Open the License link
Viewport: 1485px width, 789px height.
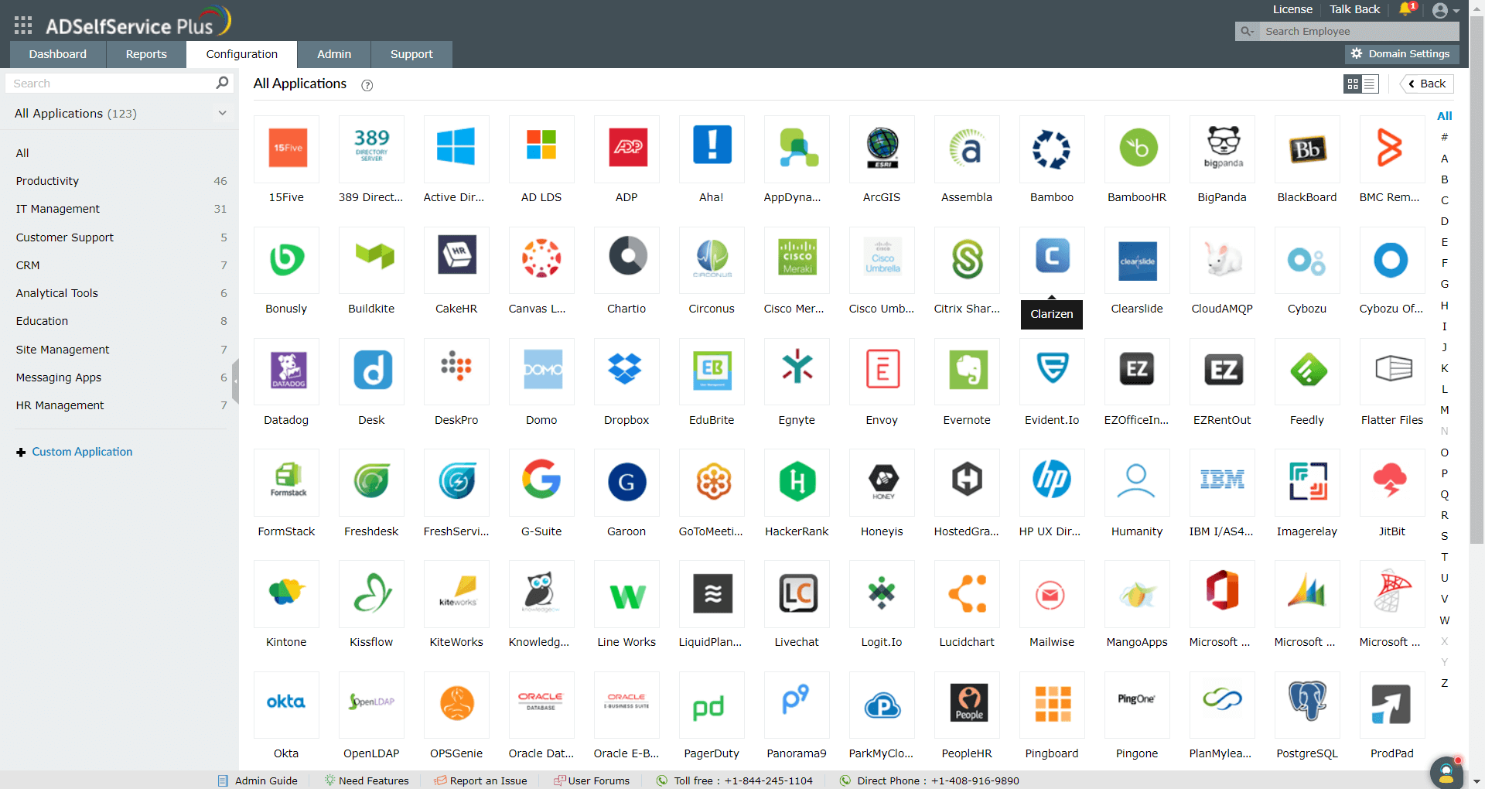(x=1292, y=9)
